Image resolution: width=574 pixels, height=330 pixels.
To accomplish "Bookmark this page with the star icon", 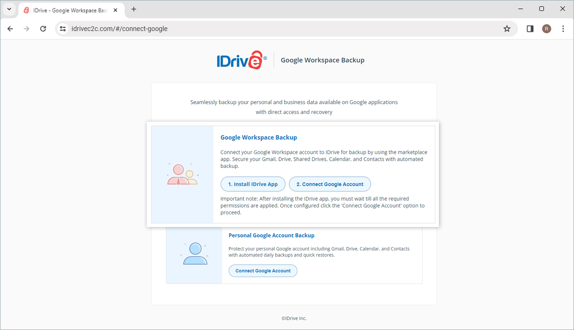I will [507, 29].
